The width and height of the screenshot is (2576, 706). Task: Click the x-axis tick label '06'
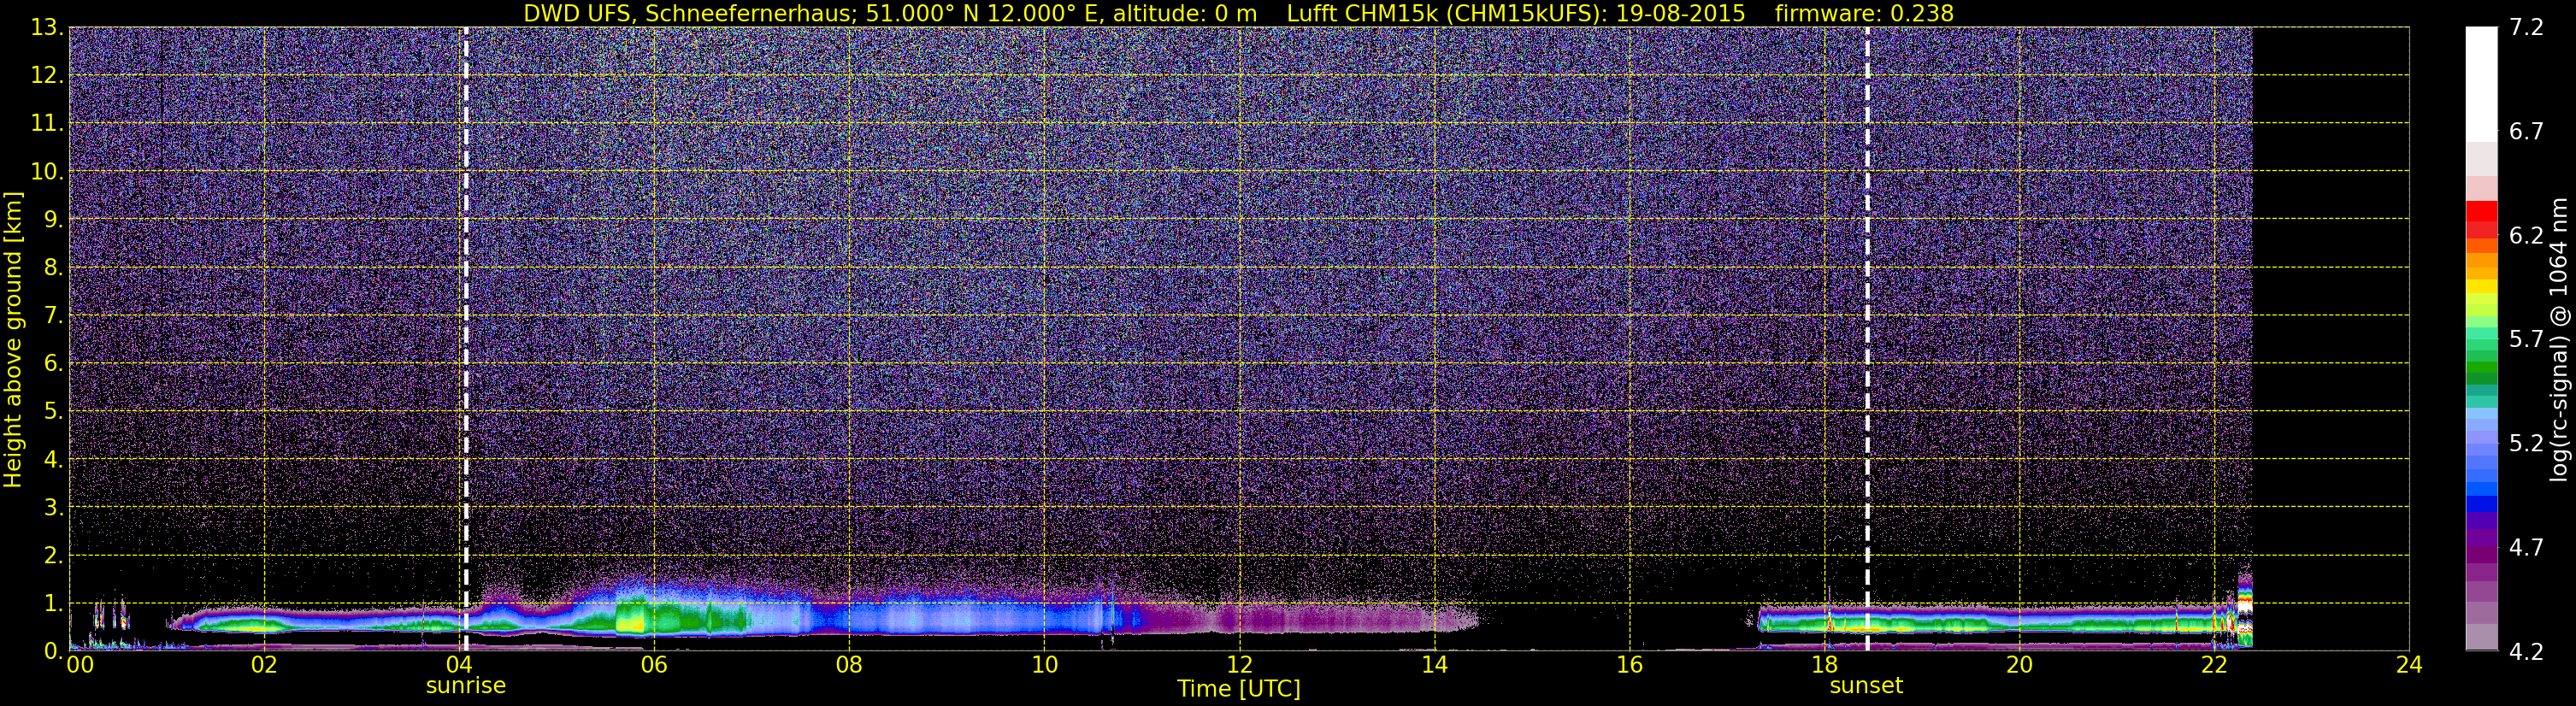pos(654,665)
